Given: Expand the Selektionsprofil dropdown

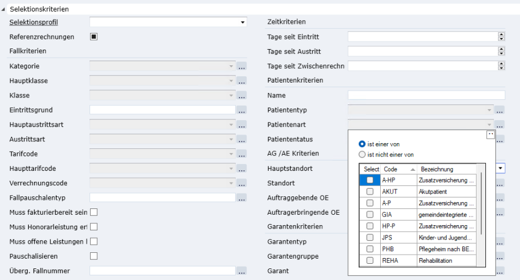Looking at the screenshot, I should 243,23.
